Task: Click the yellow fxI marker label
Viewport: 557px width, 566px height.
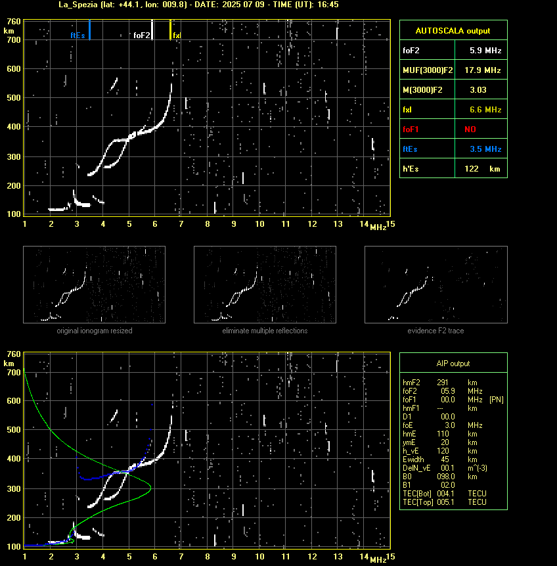Action: point(177,35)
